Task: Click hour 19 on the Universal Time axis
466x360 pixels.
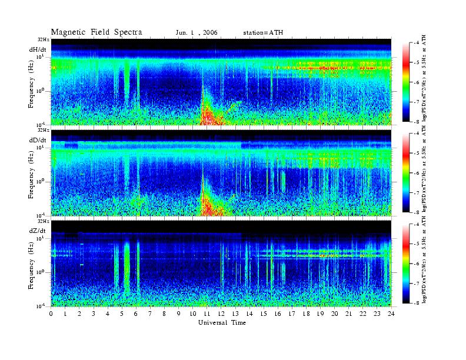Action: (x=320, y=314)
